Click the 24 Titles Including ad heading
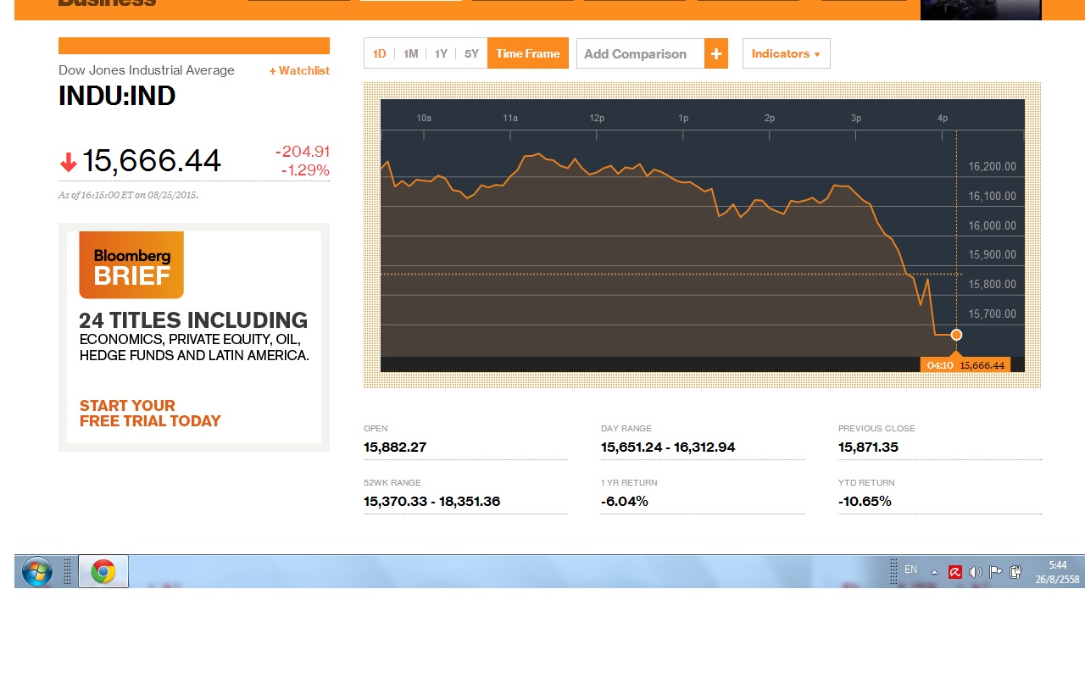 pos(193,320)
